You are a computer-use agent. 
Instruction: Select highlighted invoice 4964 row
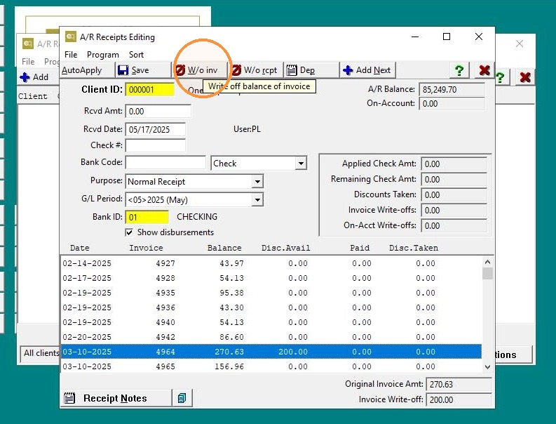271,352
